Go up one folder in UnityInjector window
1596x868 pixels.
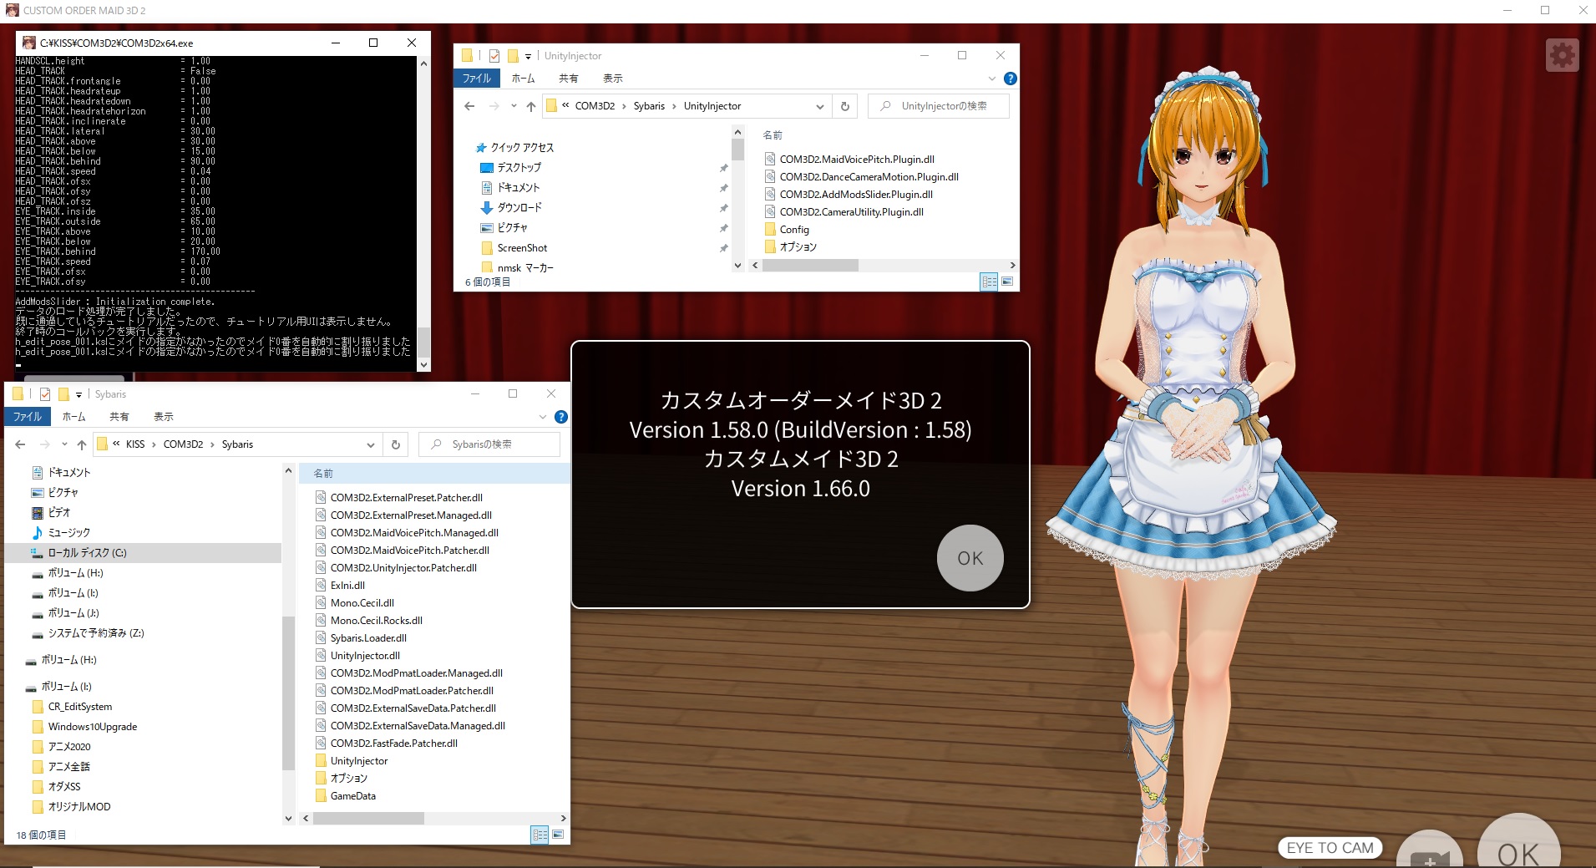(531, 106)
